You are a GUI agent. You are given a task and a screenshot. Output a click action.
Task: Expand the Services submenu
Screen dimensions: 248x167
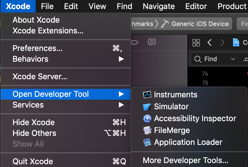66,105
